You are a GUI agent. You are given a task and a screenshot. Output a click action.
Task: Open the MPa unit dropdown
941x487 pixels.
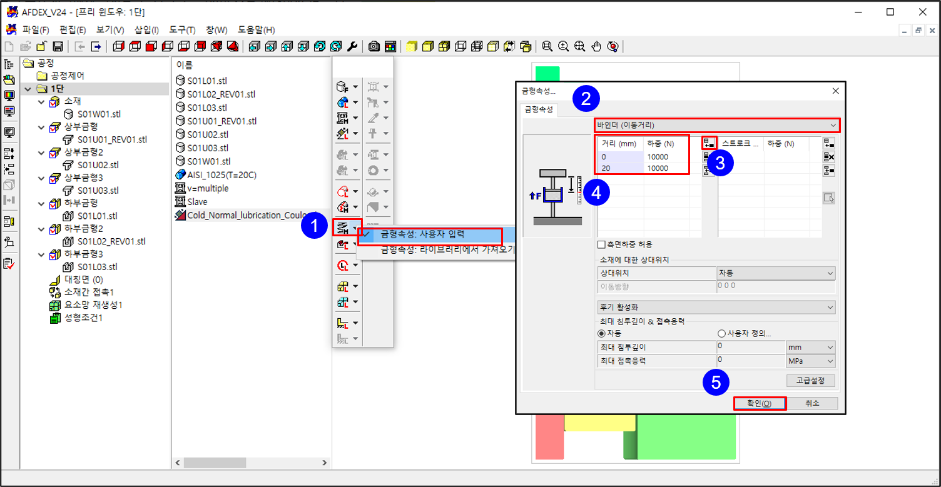pos(811,361)
